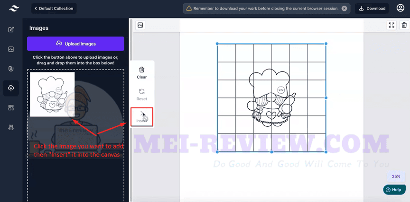Image resolution: width=410 pixels, height=202 pixels.
Task: Open the edit pencil sidebar panel
Action: pos(11,29)
